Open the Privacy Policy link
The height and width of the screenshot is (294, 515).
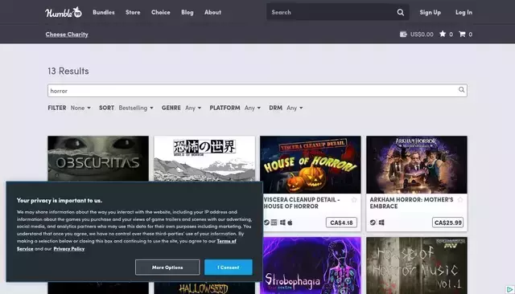69,249
